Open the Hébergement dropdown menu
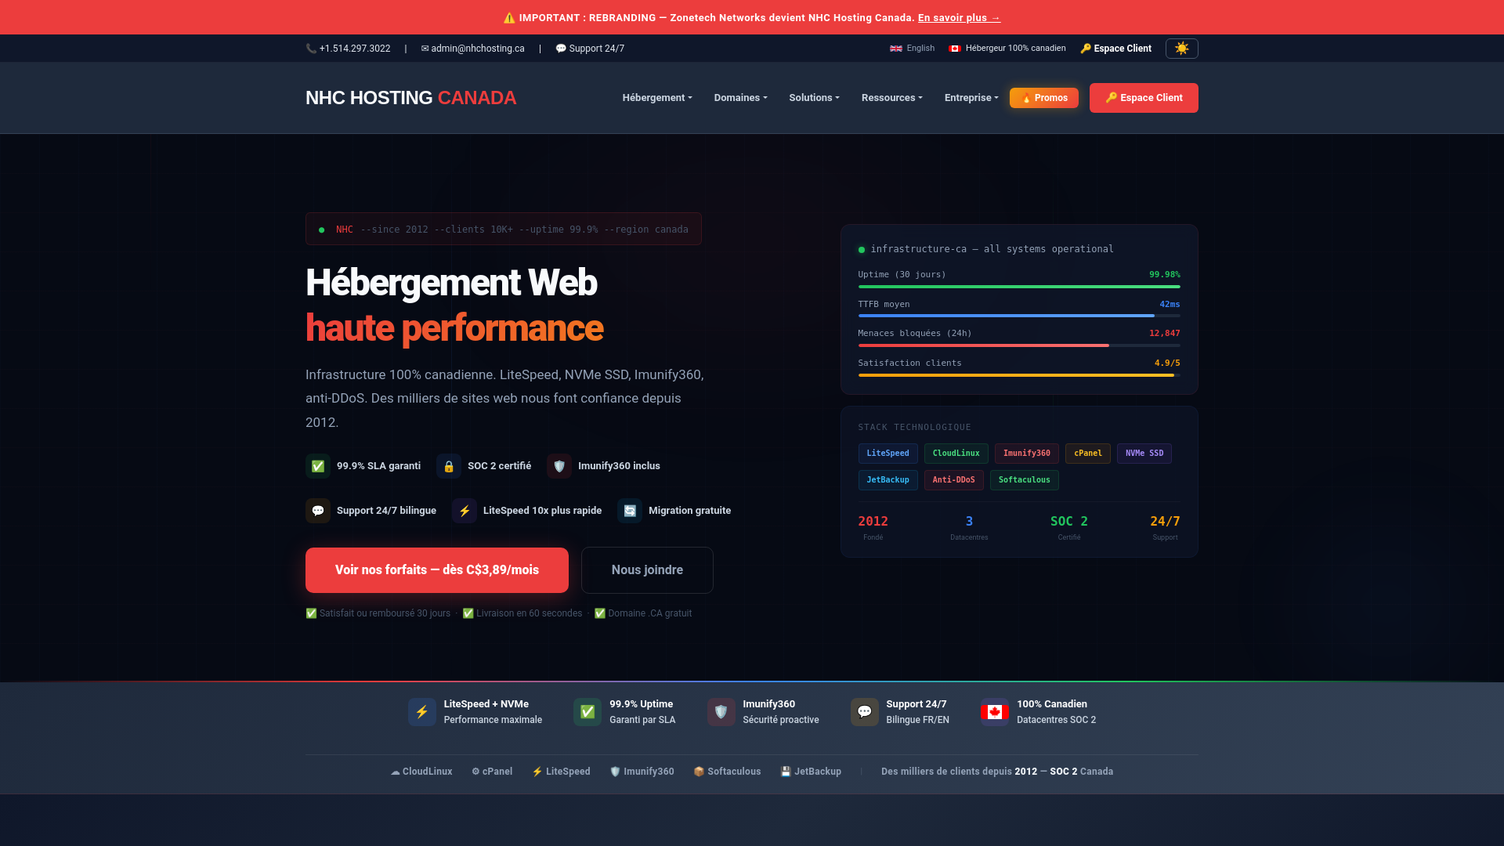The width and height of the screenshot is (1504, 846). coord(657,98)
